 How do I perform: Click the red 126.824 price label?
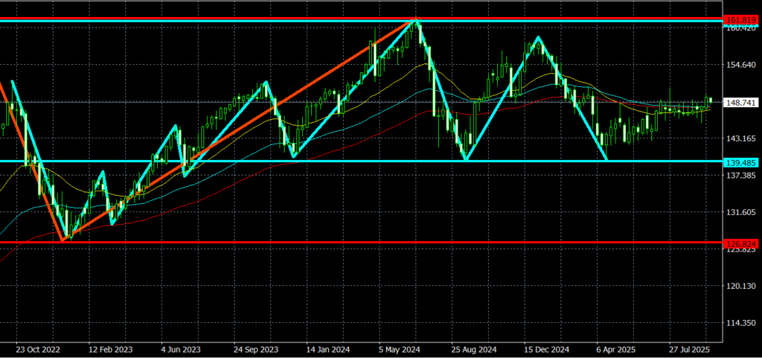[742, 243]
